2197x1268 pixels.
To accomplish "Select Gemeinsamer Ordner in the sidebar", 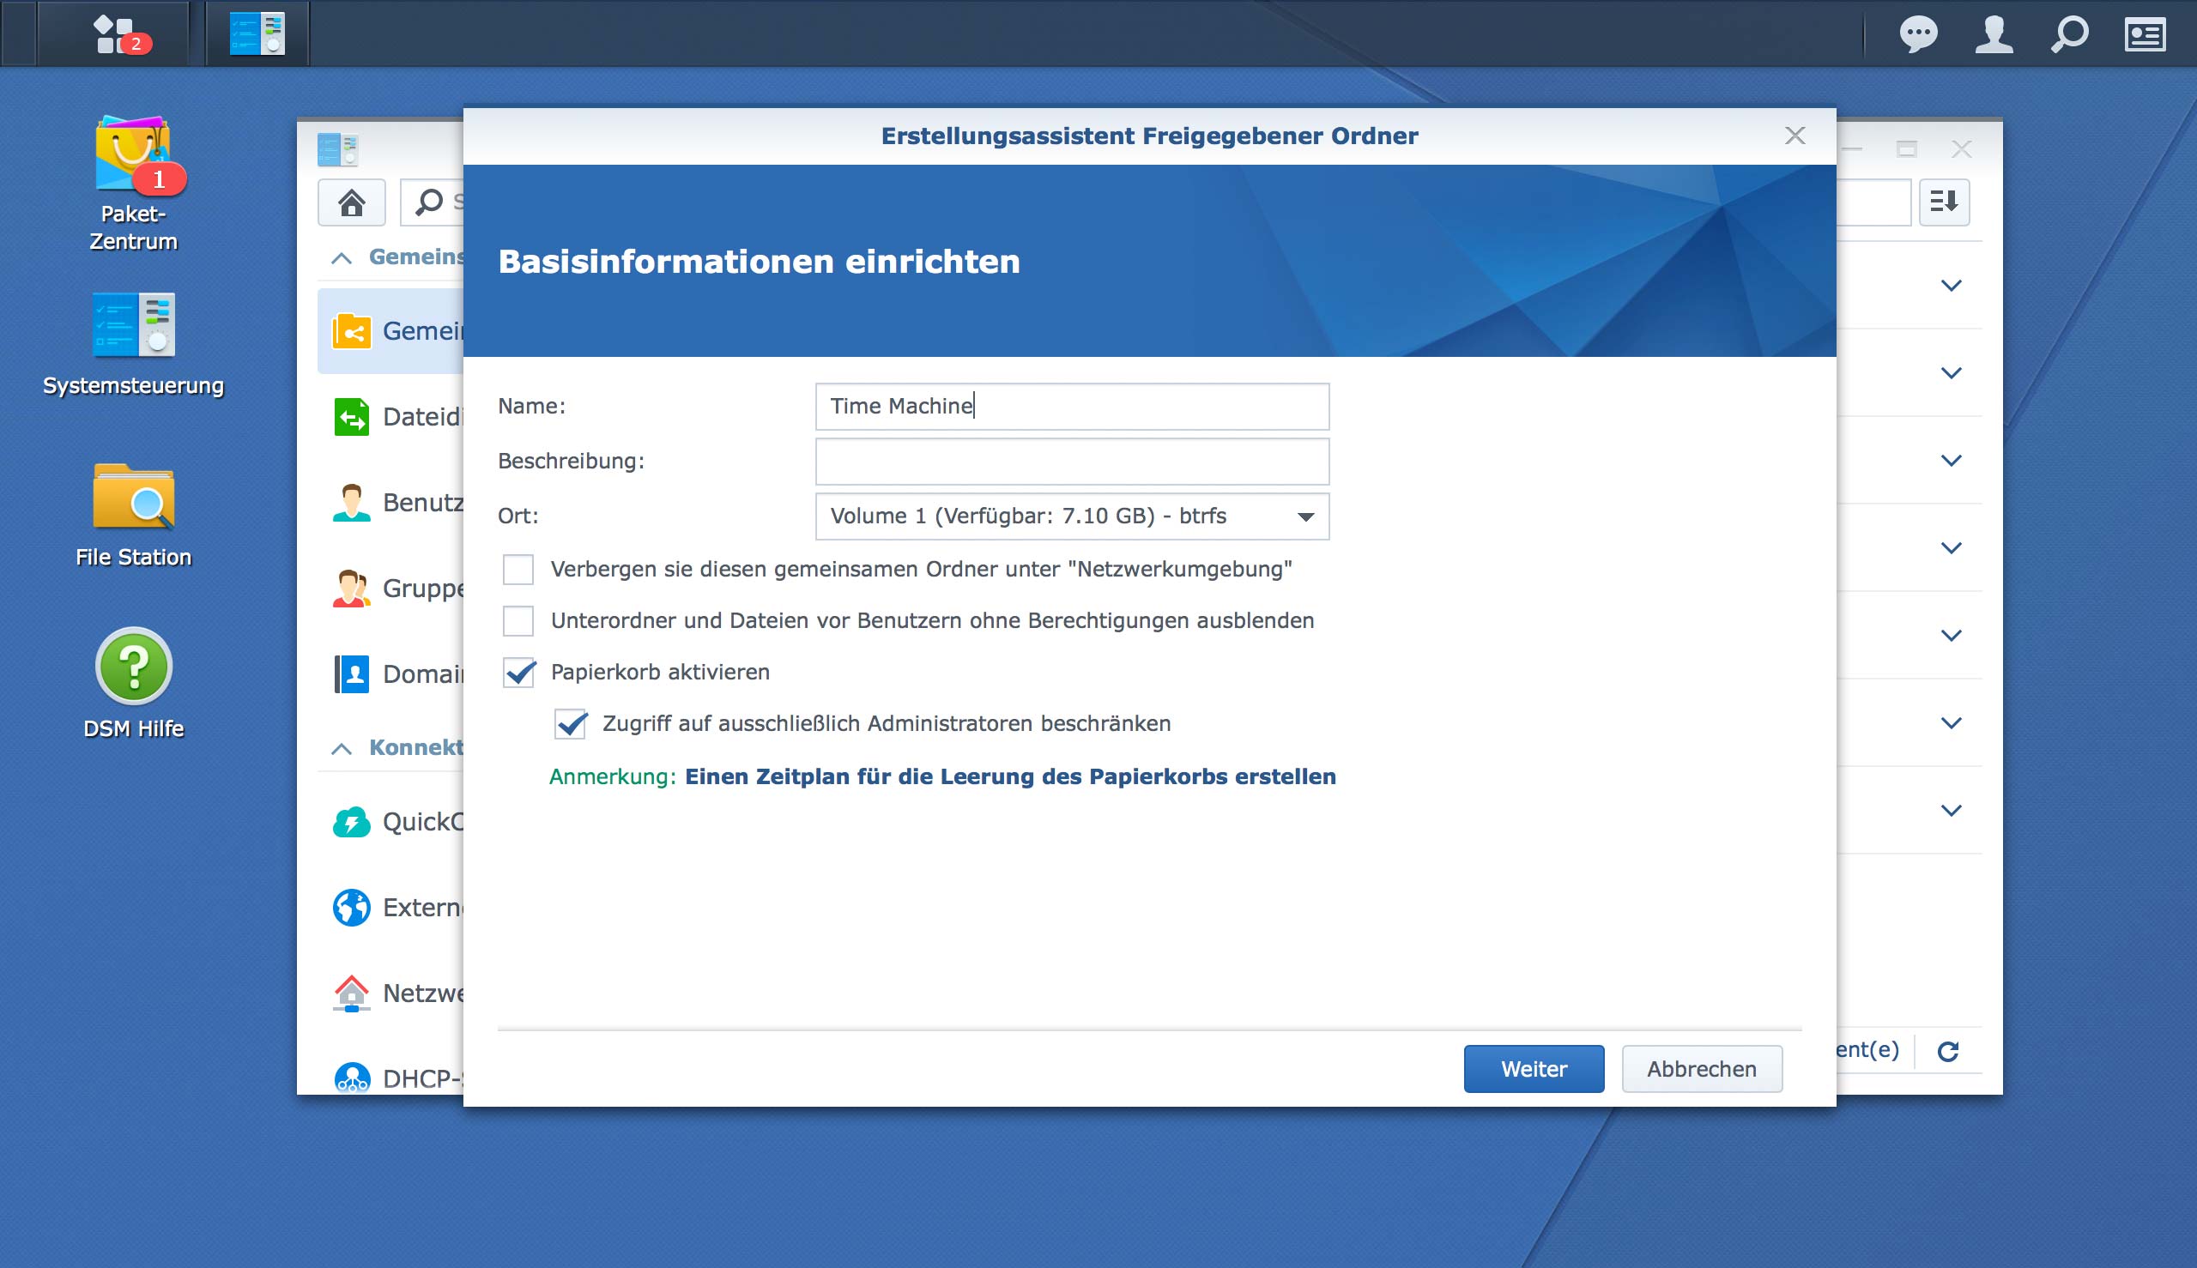I will coord(390,331).
